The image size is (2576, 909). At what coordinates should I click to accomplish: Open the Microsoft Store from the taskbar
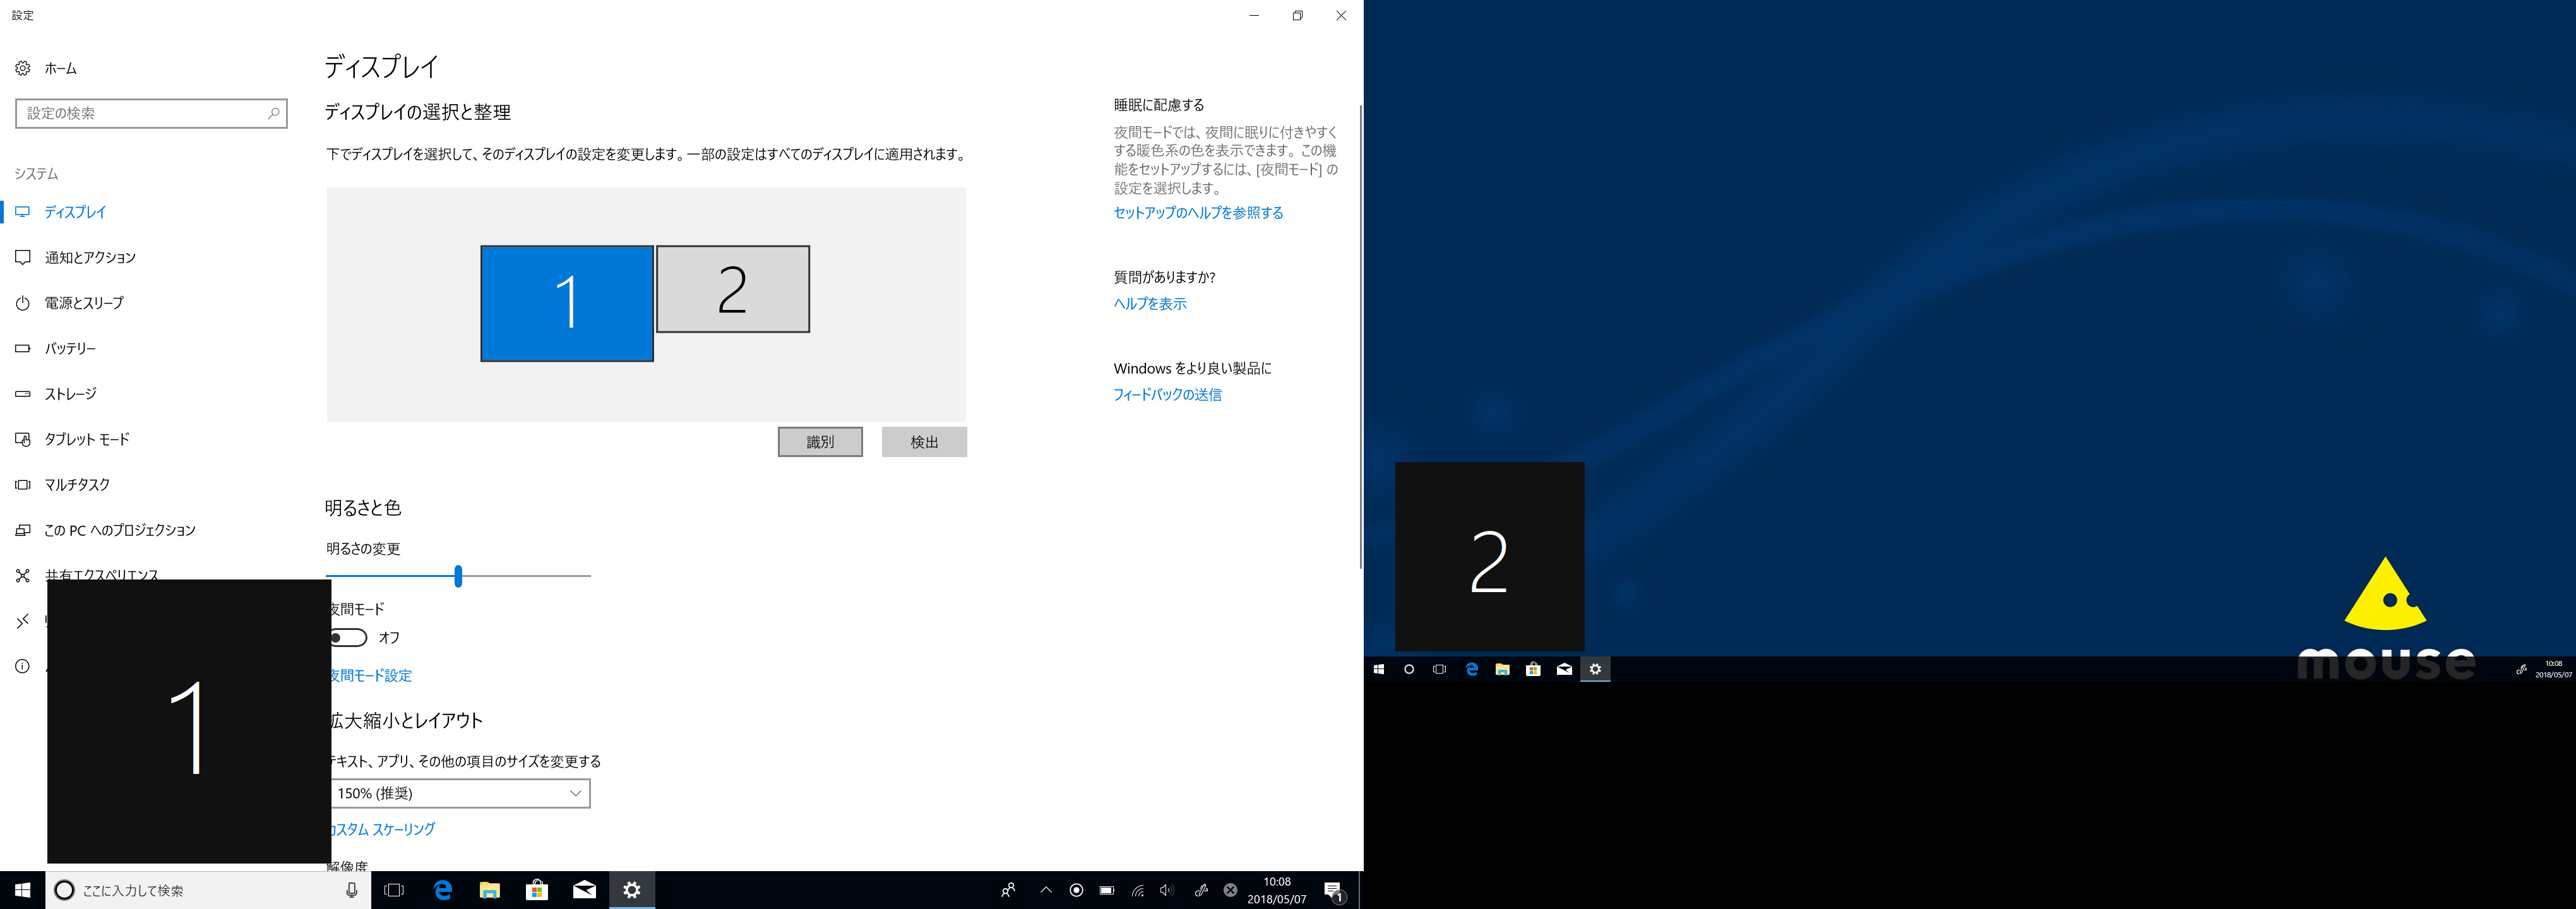537,890
